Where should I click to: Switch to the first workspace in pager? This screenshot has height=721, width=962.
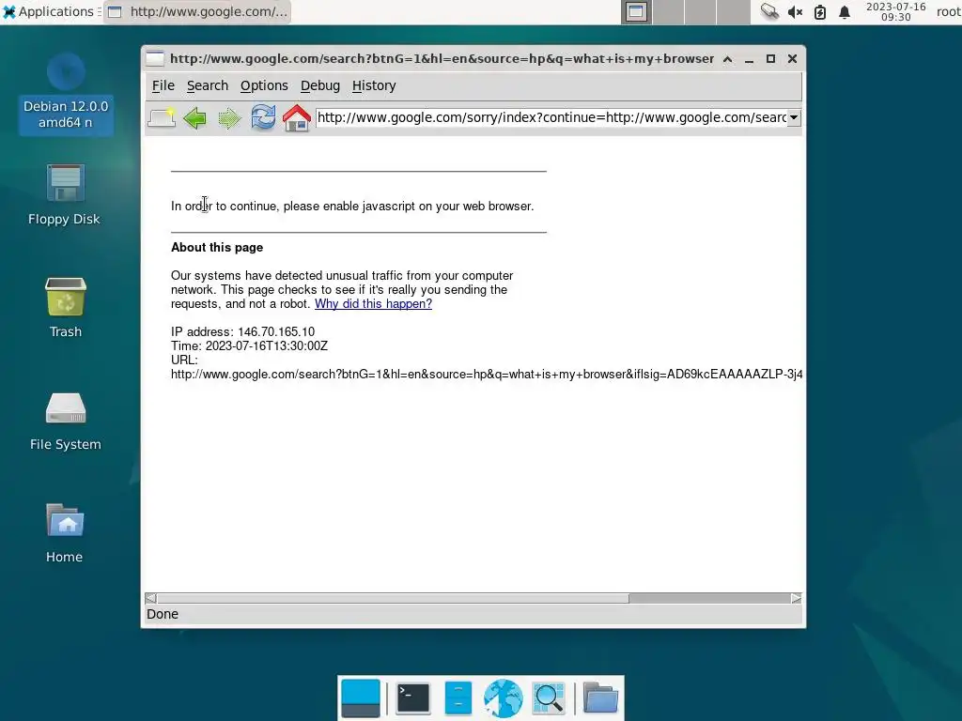(636, 11)
